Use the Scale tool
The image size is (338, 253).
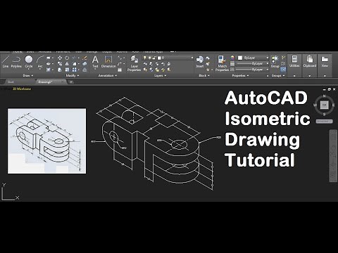pos(67,70)
